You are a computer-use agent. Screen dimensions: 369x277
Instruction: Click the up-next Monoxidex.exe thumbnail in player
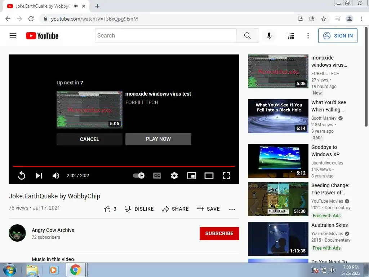coord(89,110)
